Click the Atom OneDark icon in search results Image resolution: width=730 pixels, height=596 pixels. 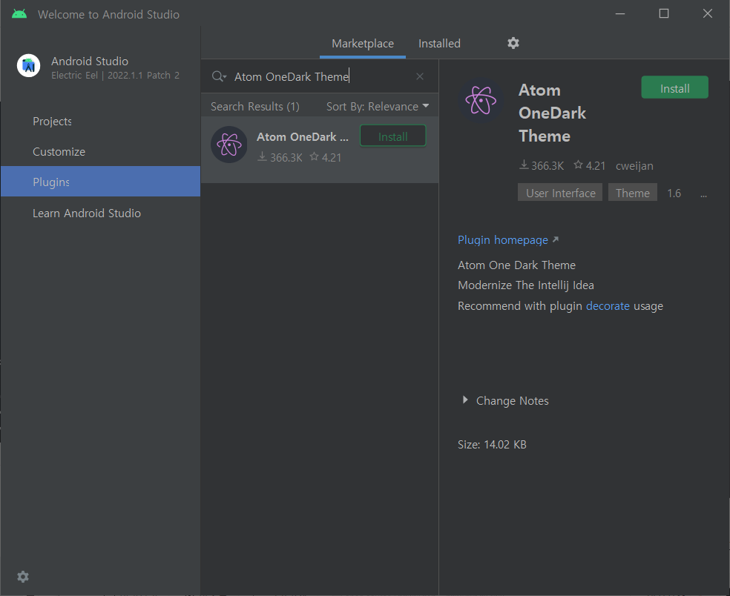click(228, 145)
